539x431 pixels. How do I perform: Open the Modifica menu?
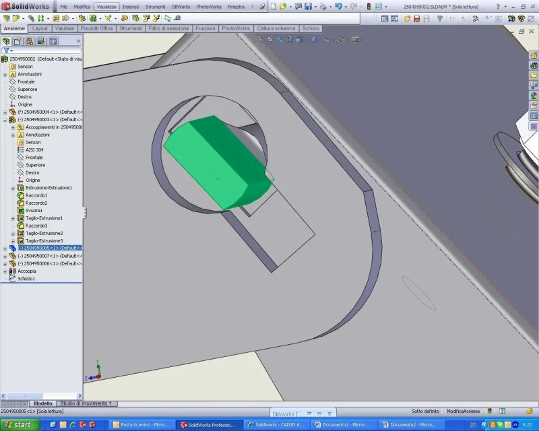pos(82,7)
